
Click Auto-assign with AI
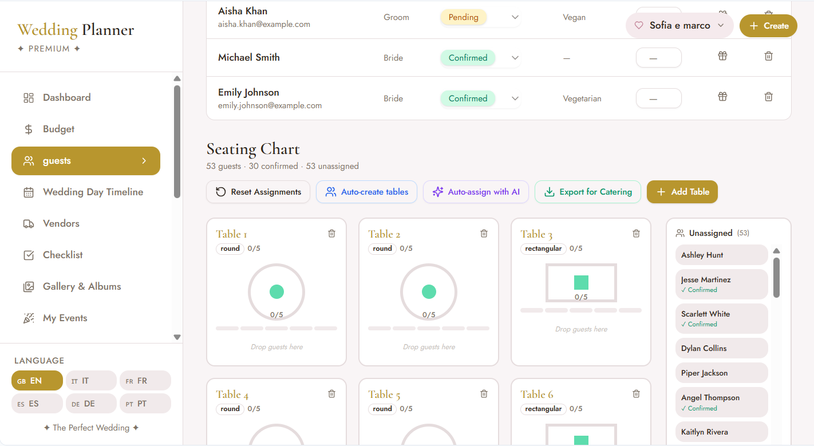point(476,192)
